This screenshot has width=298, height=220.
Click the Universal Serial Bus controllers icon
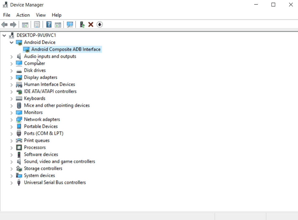[19, 182]
